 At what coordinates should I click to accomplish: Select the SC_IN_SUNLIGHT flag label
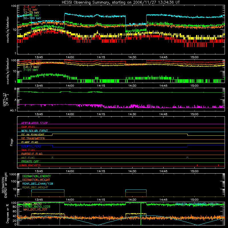pos(33,135)
